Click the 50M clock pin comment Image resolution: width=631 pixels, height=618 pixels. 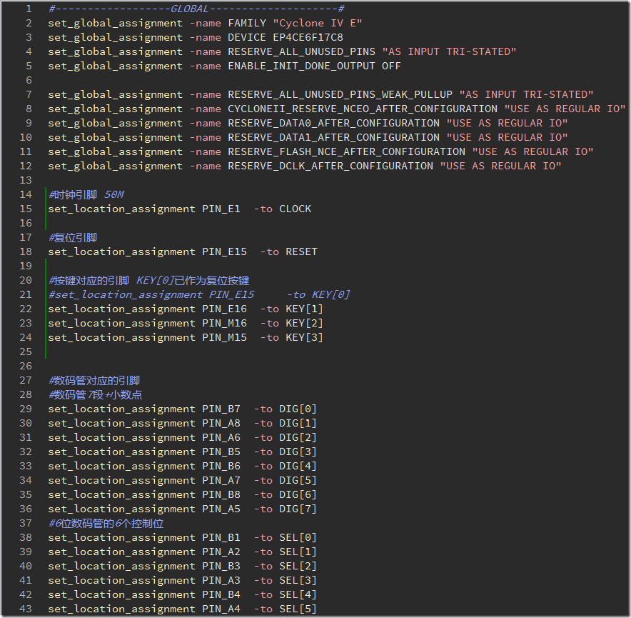point(86,195)
